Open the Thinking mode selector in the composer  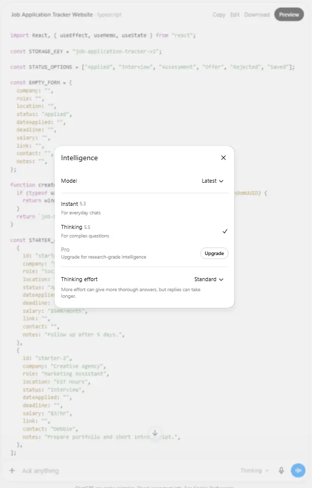tap(254, 470)
